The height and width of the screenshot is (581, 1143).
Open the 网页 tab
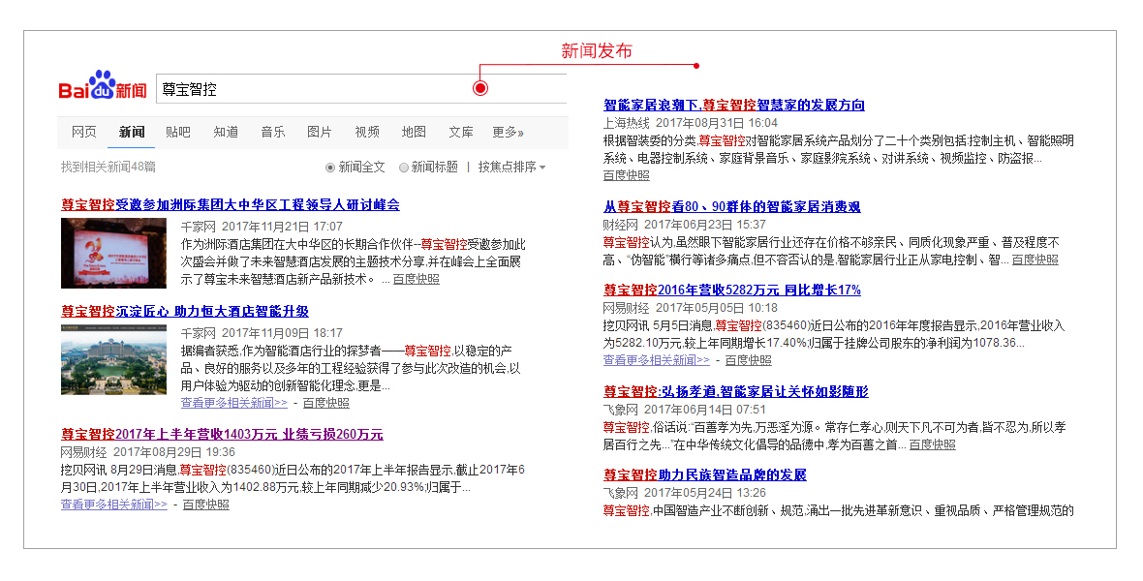tap(84, 132)
